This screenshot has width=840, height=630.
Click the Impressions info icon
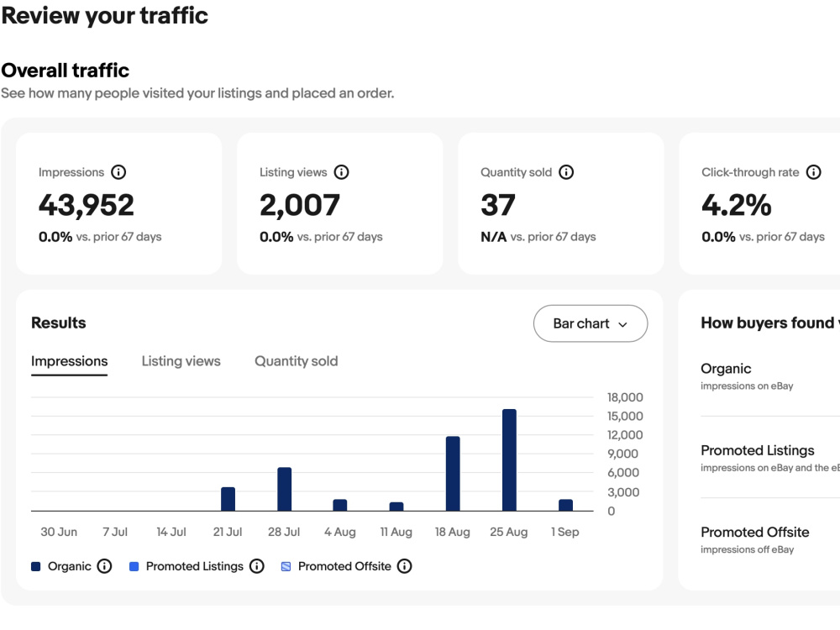tap(118, 172)
